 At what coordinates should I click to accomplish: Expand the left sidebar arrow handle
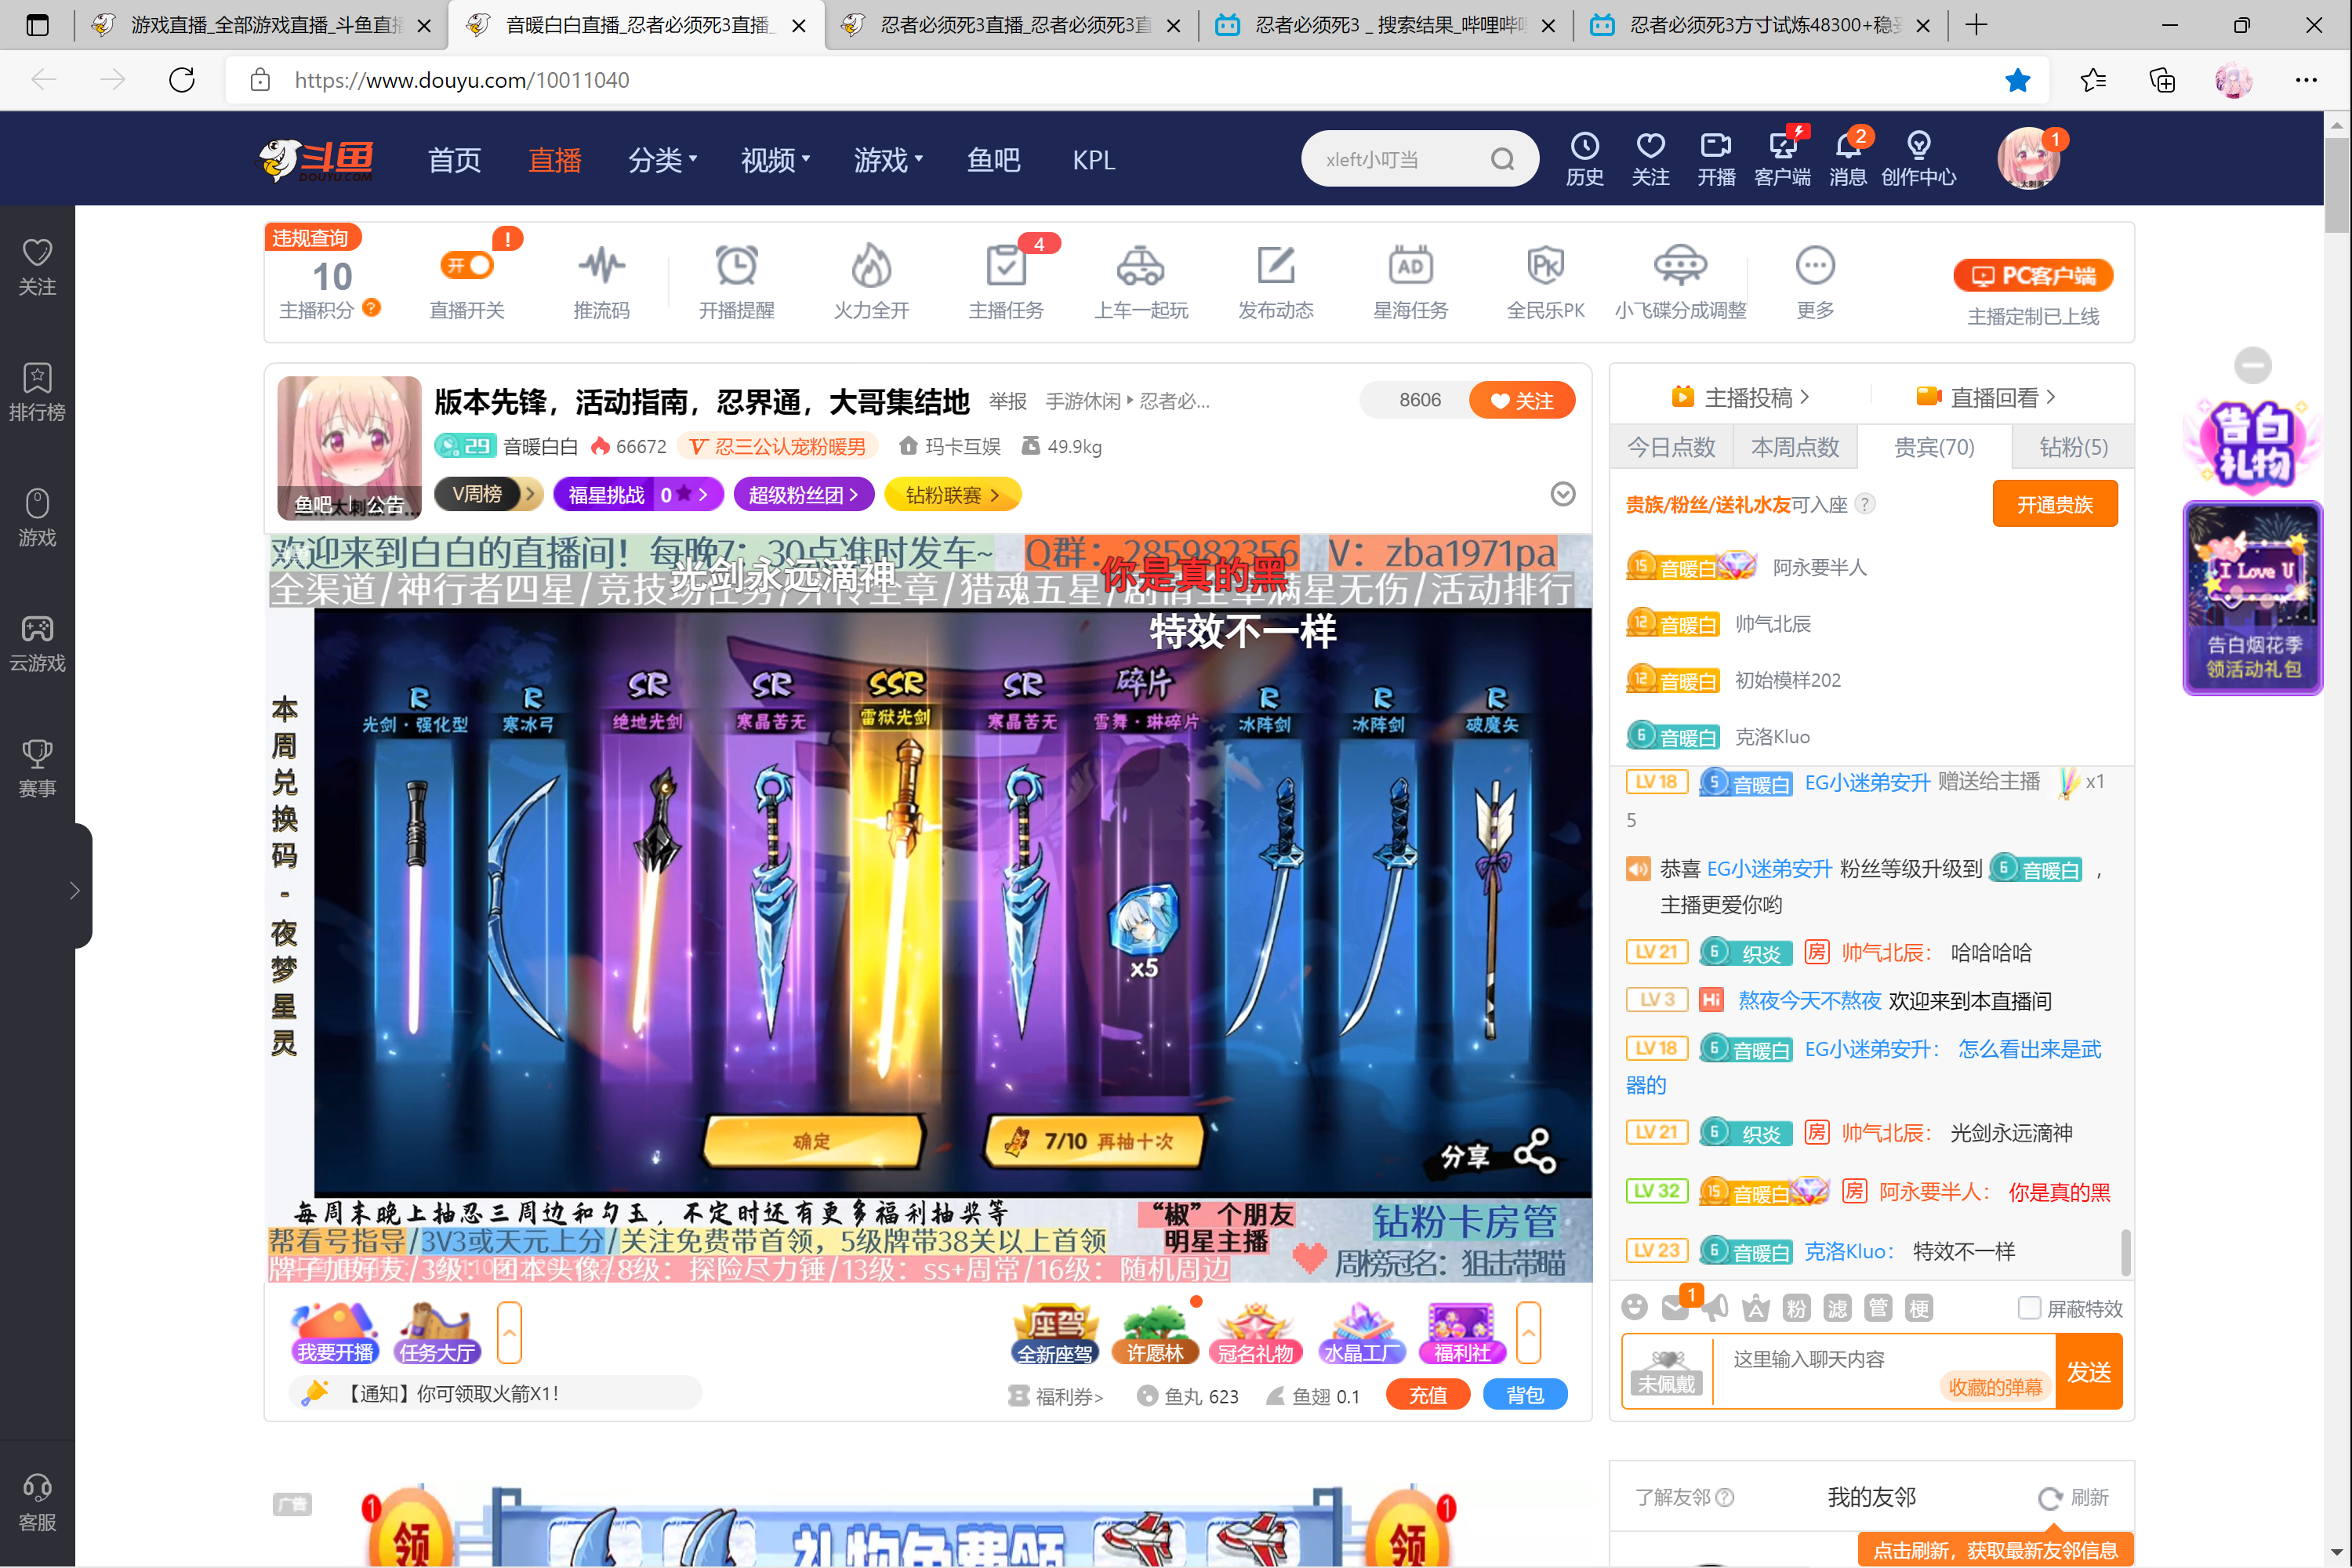(x=74, y=890)
